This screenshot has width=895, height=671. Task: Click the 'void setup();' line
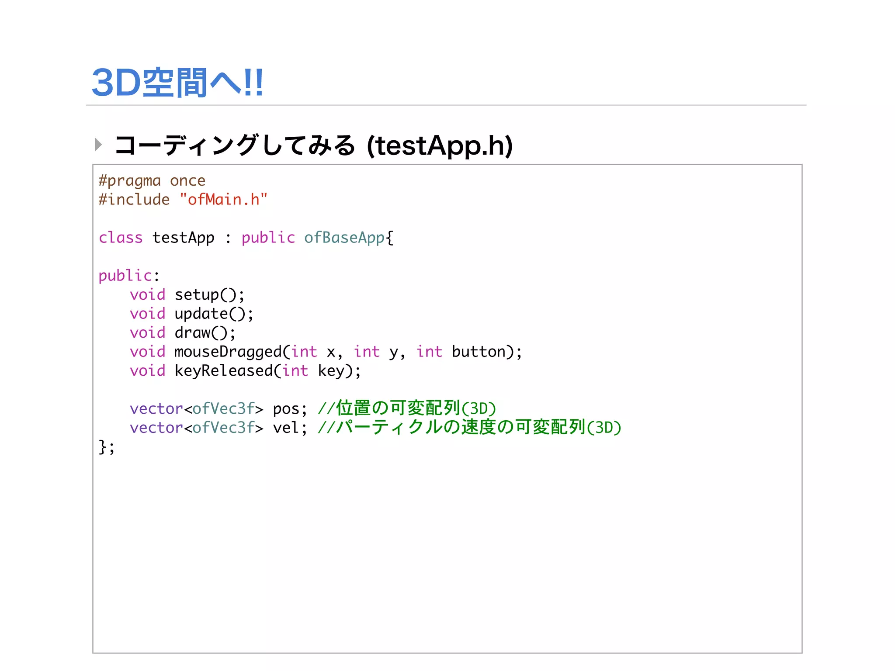[x=187, y=295]
